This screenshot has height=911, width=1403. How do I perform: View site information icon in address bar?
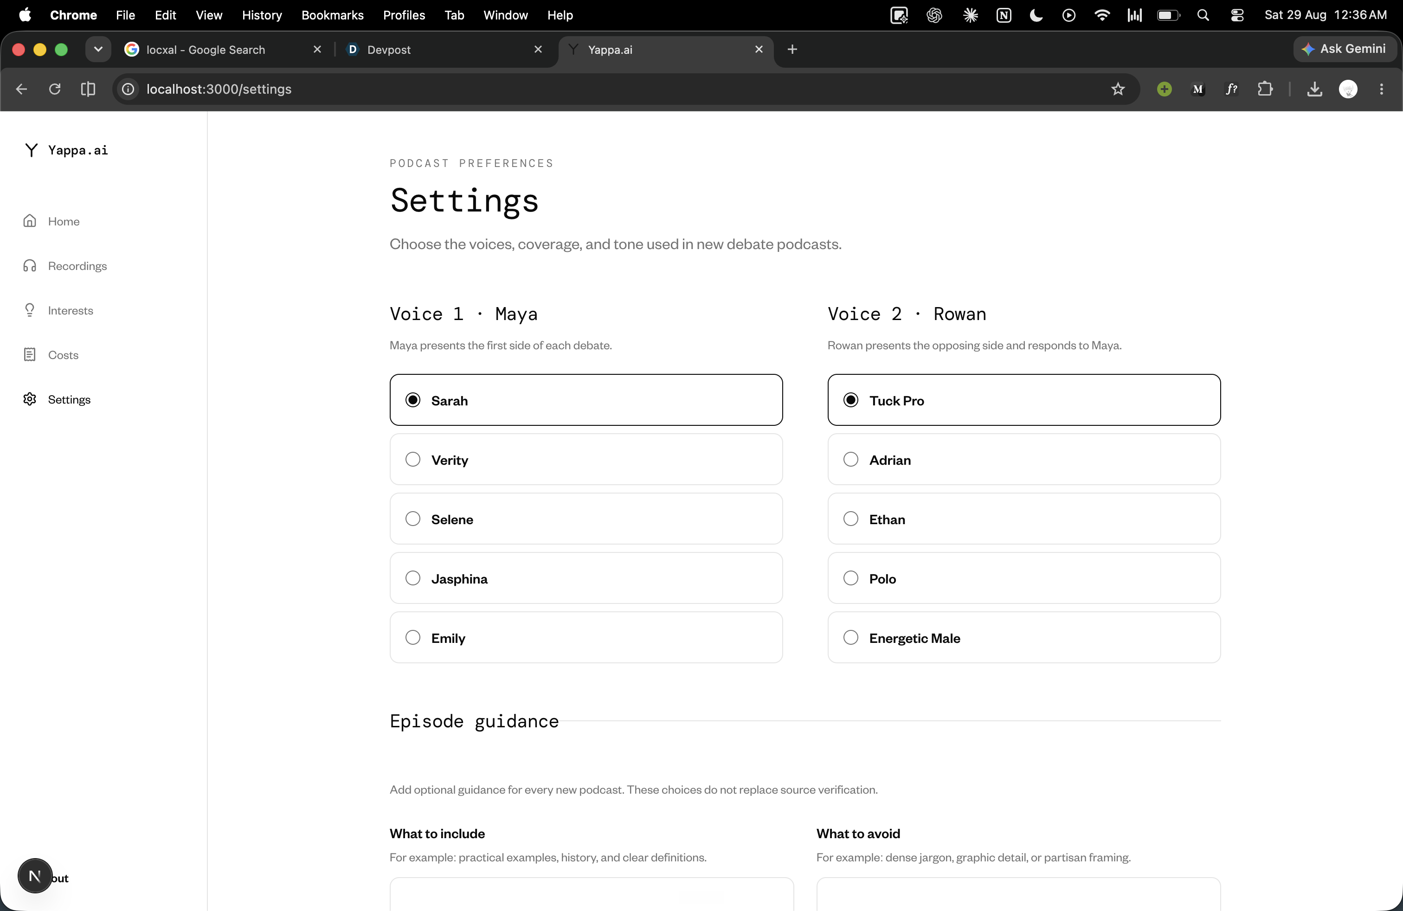(x=128, y=89)
